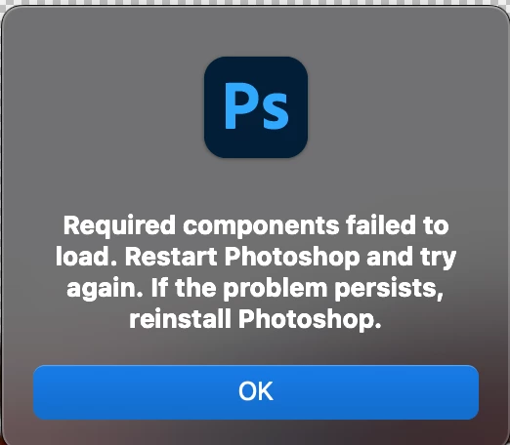Click the 'again. If the problem persists,' line
The image size is (510, 445).
tap(255, 289)
